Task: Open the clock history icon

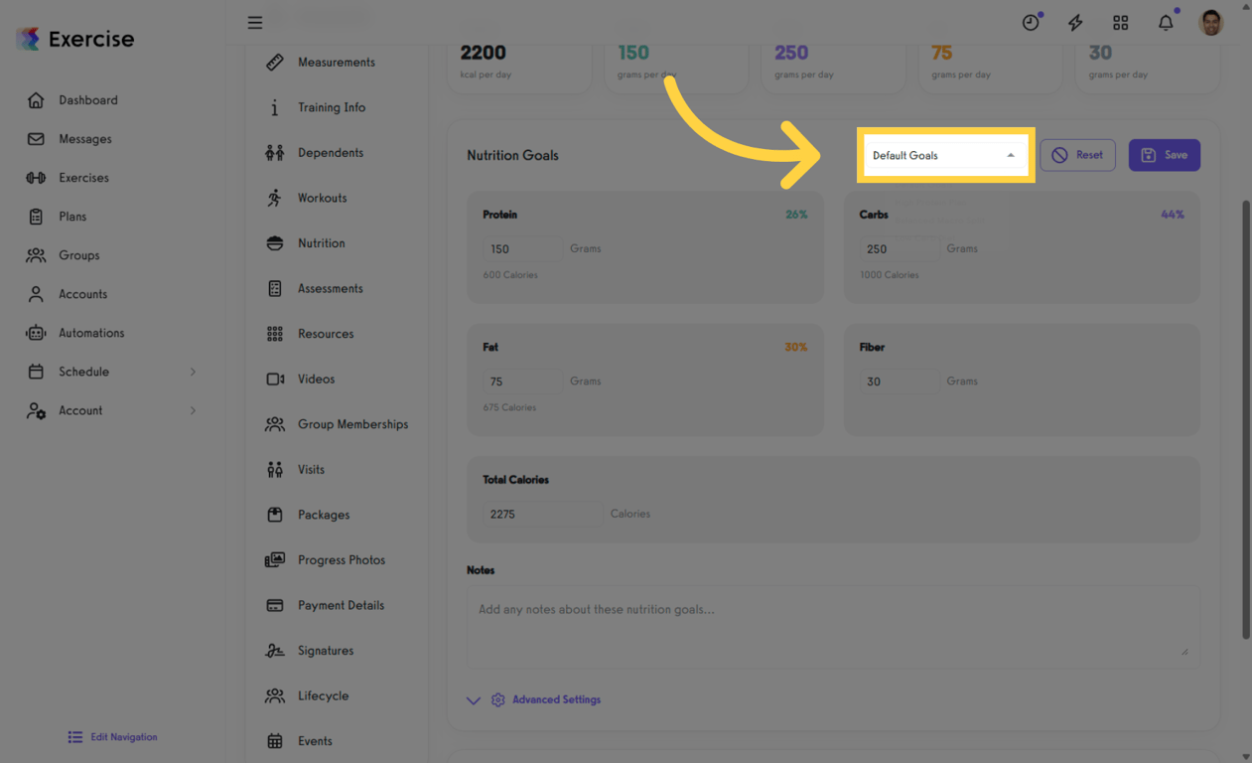Action: coord(1031,22)
